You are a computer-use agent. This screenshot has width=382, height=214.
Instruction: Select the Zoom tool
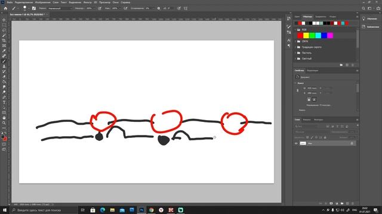[x=4, y=123]
